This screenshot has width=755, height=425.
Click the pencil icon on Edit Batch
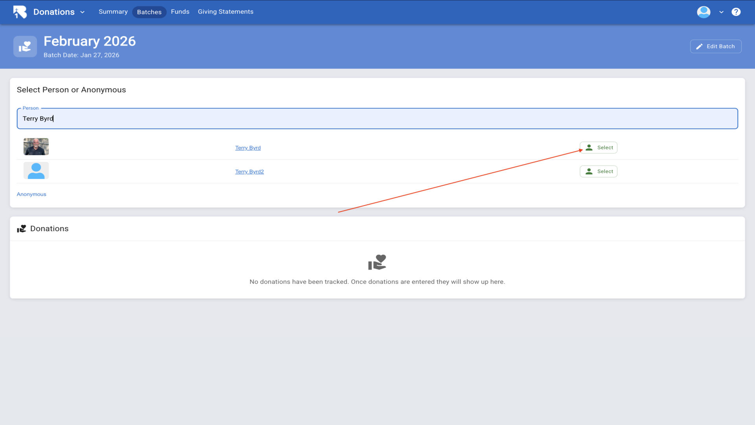tap(699, 46)
